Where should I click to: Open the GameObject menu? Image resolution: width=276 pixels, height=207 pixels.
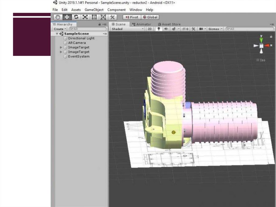point(94,10)
